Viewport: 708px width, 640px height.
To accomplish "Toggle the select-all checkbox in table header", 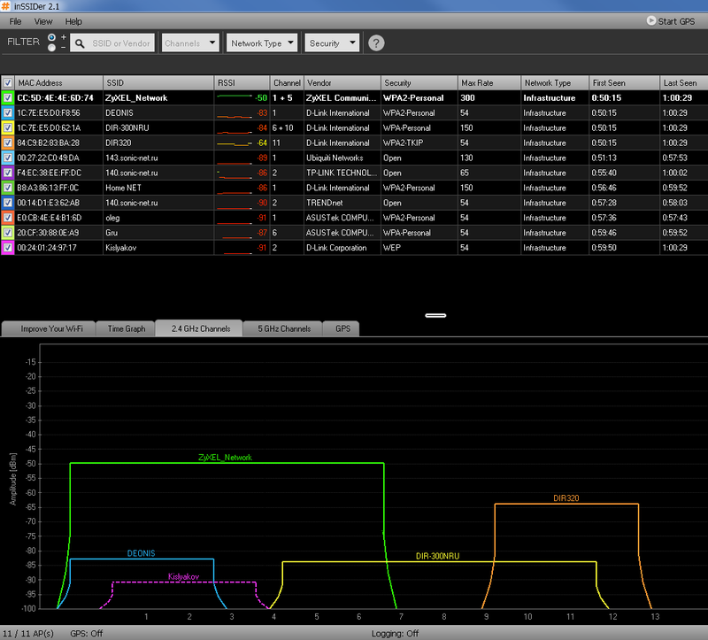I will pos(8,82).
